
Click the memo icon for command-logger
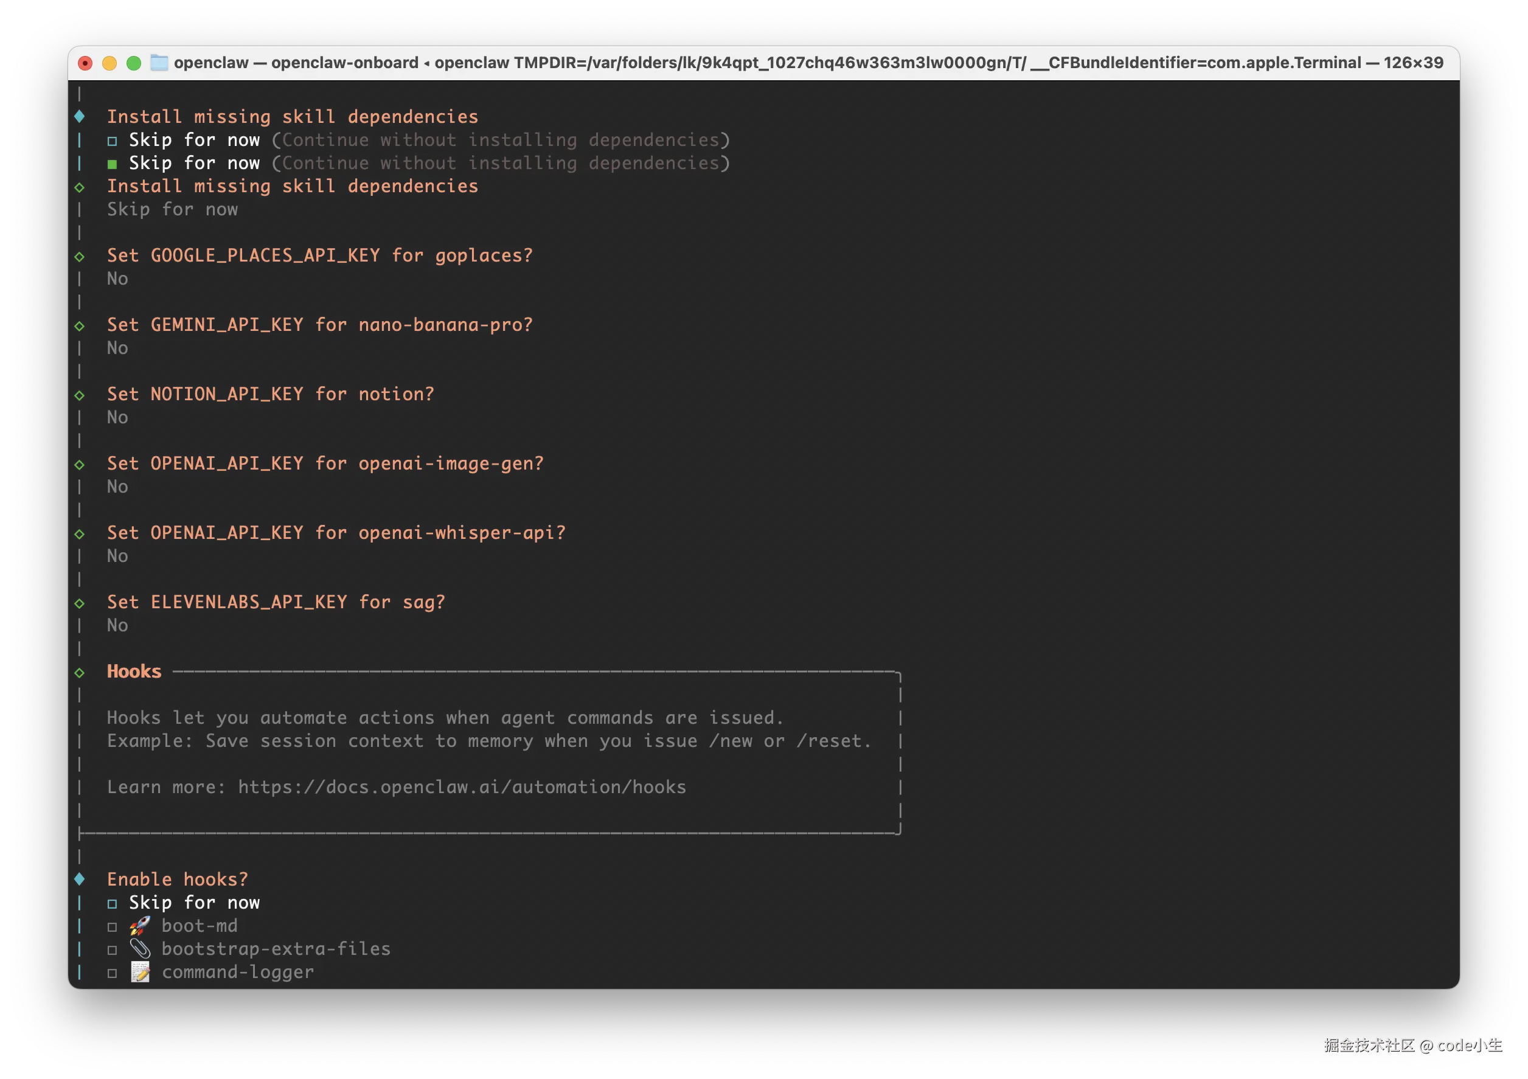coord(140,972)
